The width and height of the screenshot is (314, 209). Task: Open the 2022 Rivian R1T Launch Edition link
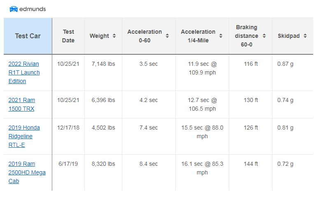pyautogui.click(x=24, y=72)
